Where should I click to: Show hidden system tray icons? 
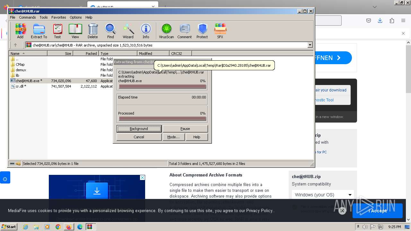[x=358, y=227]
